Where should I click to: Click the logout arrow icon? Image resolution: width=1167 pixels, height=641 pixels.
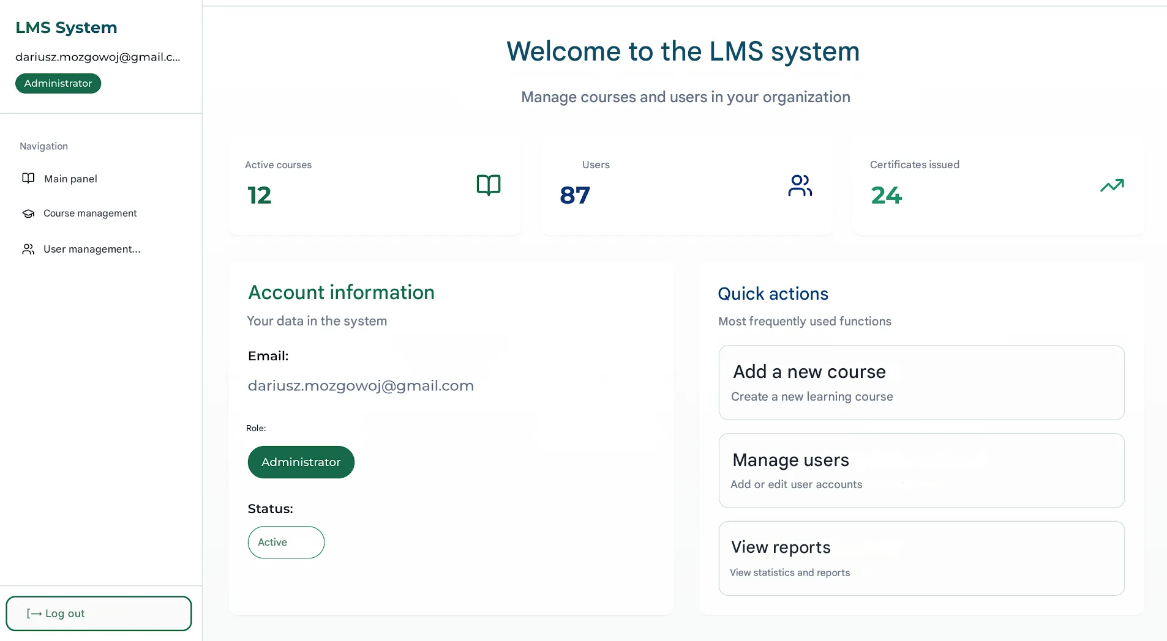34,613
